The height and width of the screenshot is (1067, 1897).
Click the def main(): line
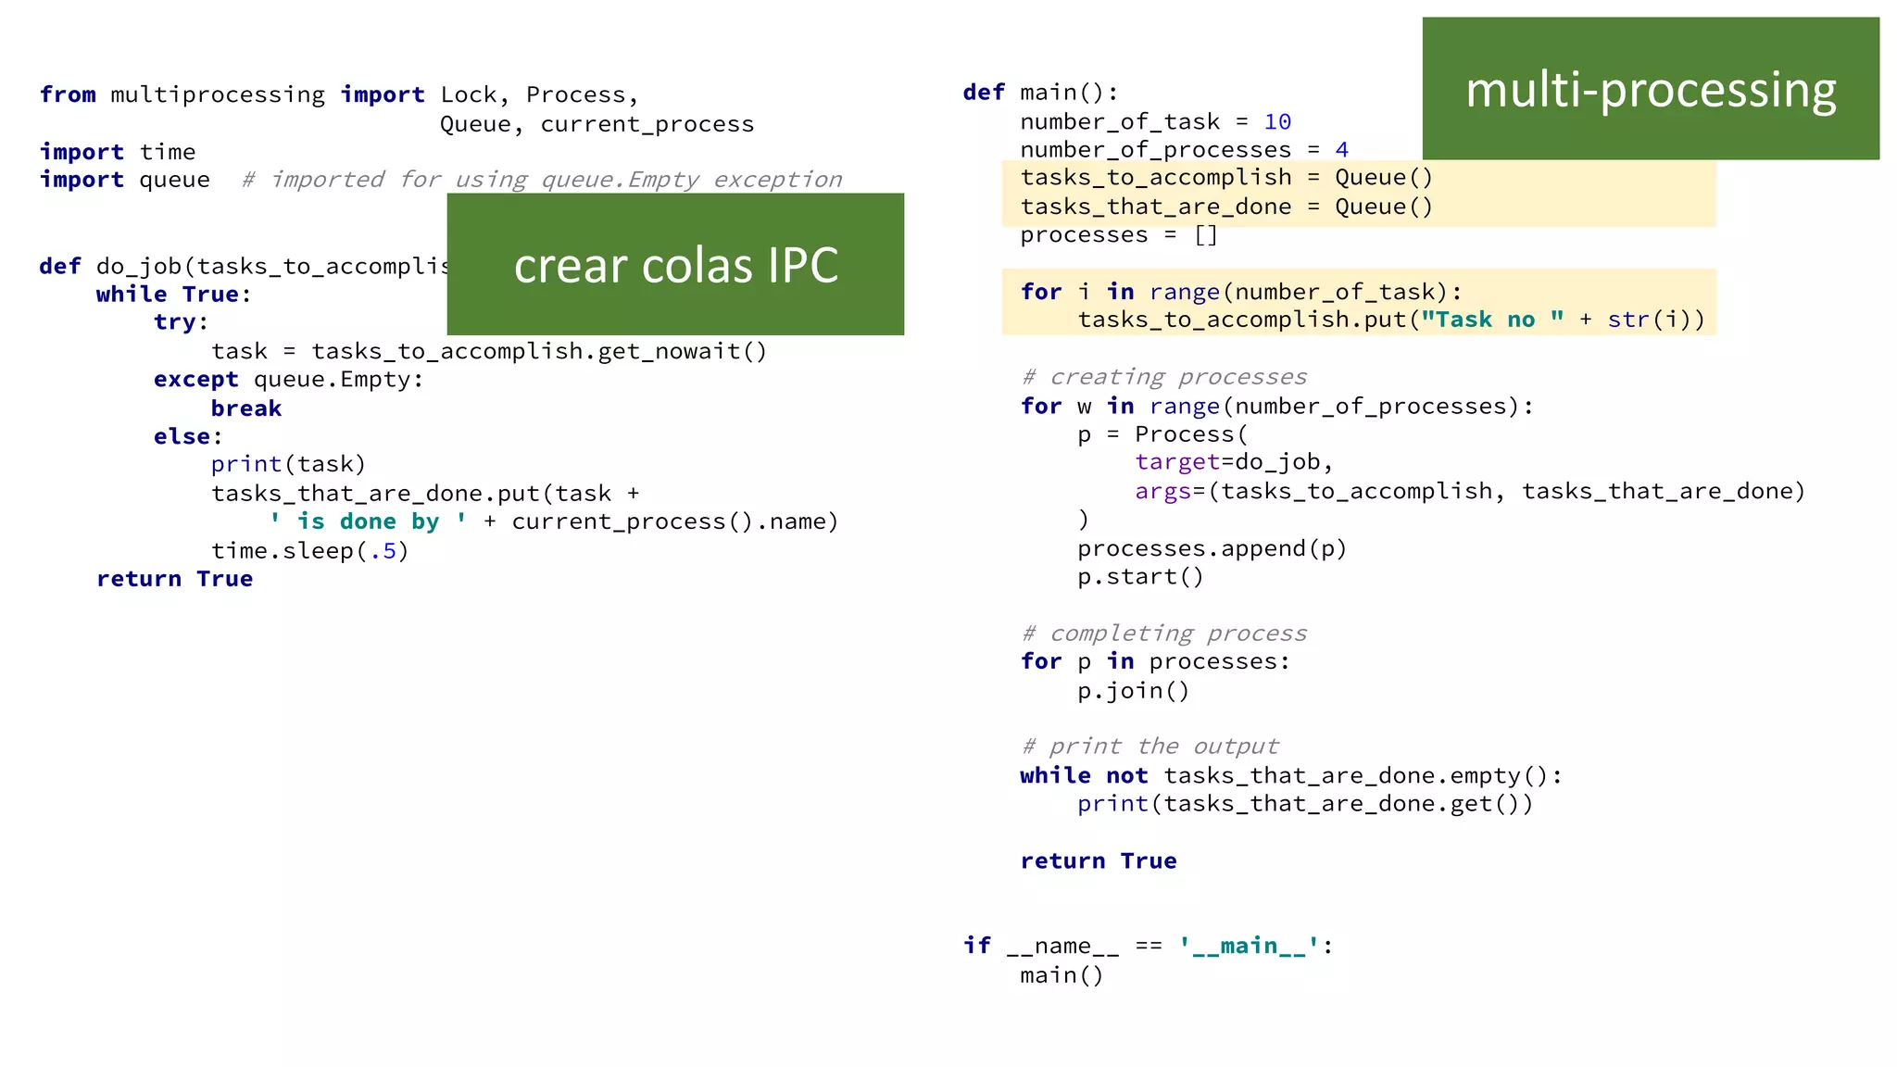1040,93
